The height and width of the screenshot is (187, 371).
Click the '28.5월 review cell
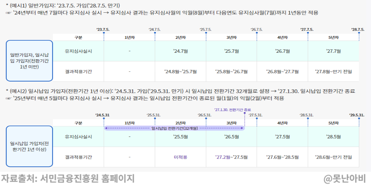point(334,137)
